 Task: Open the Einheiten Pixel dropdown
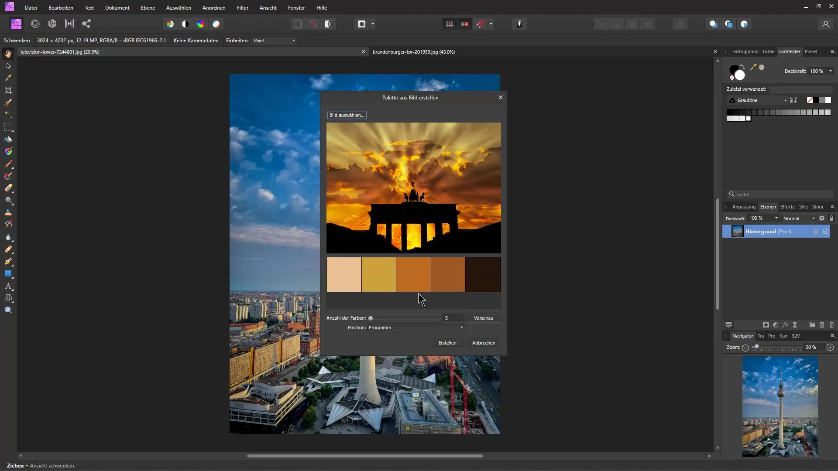click(x=275, y=41)
